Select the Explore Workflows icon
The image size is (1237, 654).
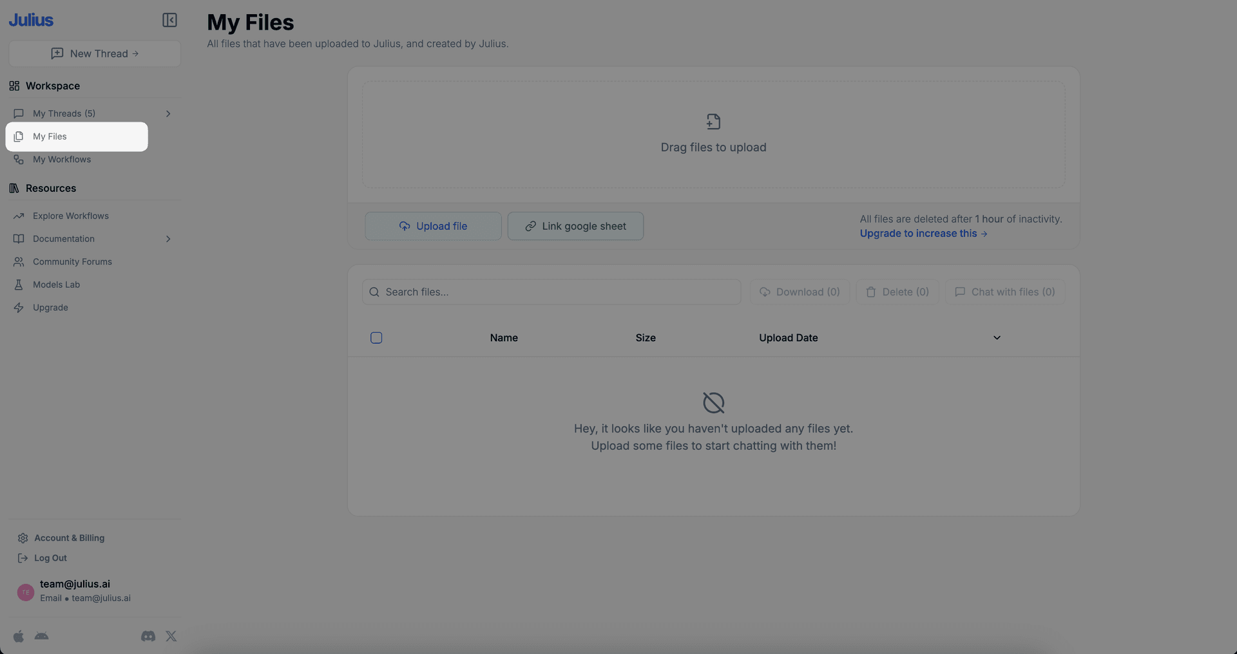tap(19, 216)
